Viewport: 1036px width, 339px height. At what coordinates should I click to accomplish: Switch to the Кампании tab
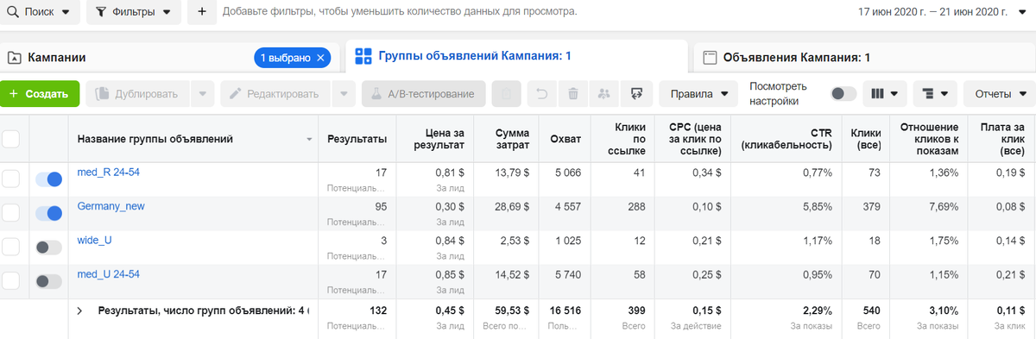[57, 58]
